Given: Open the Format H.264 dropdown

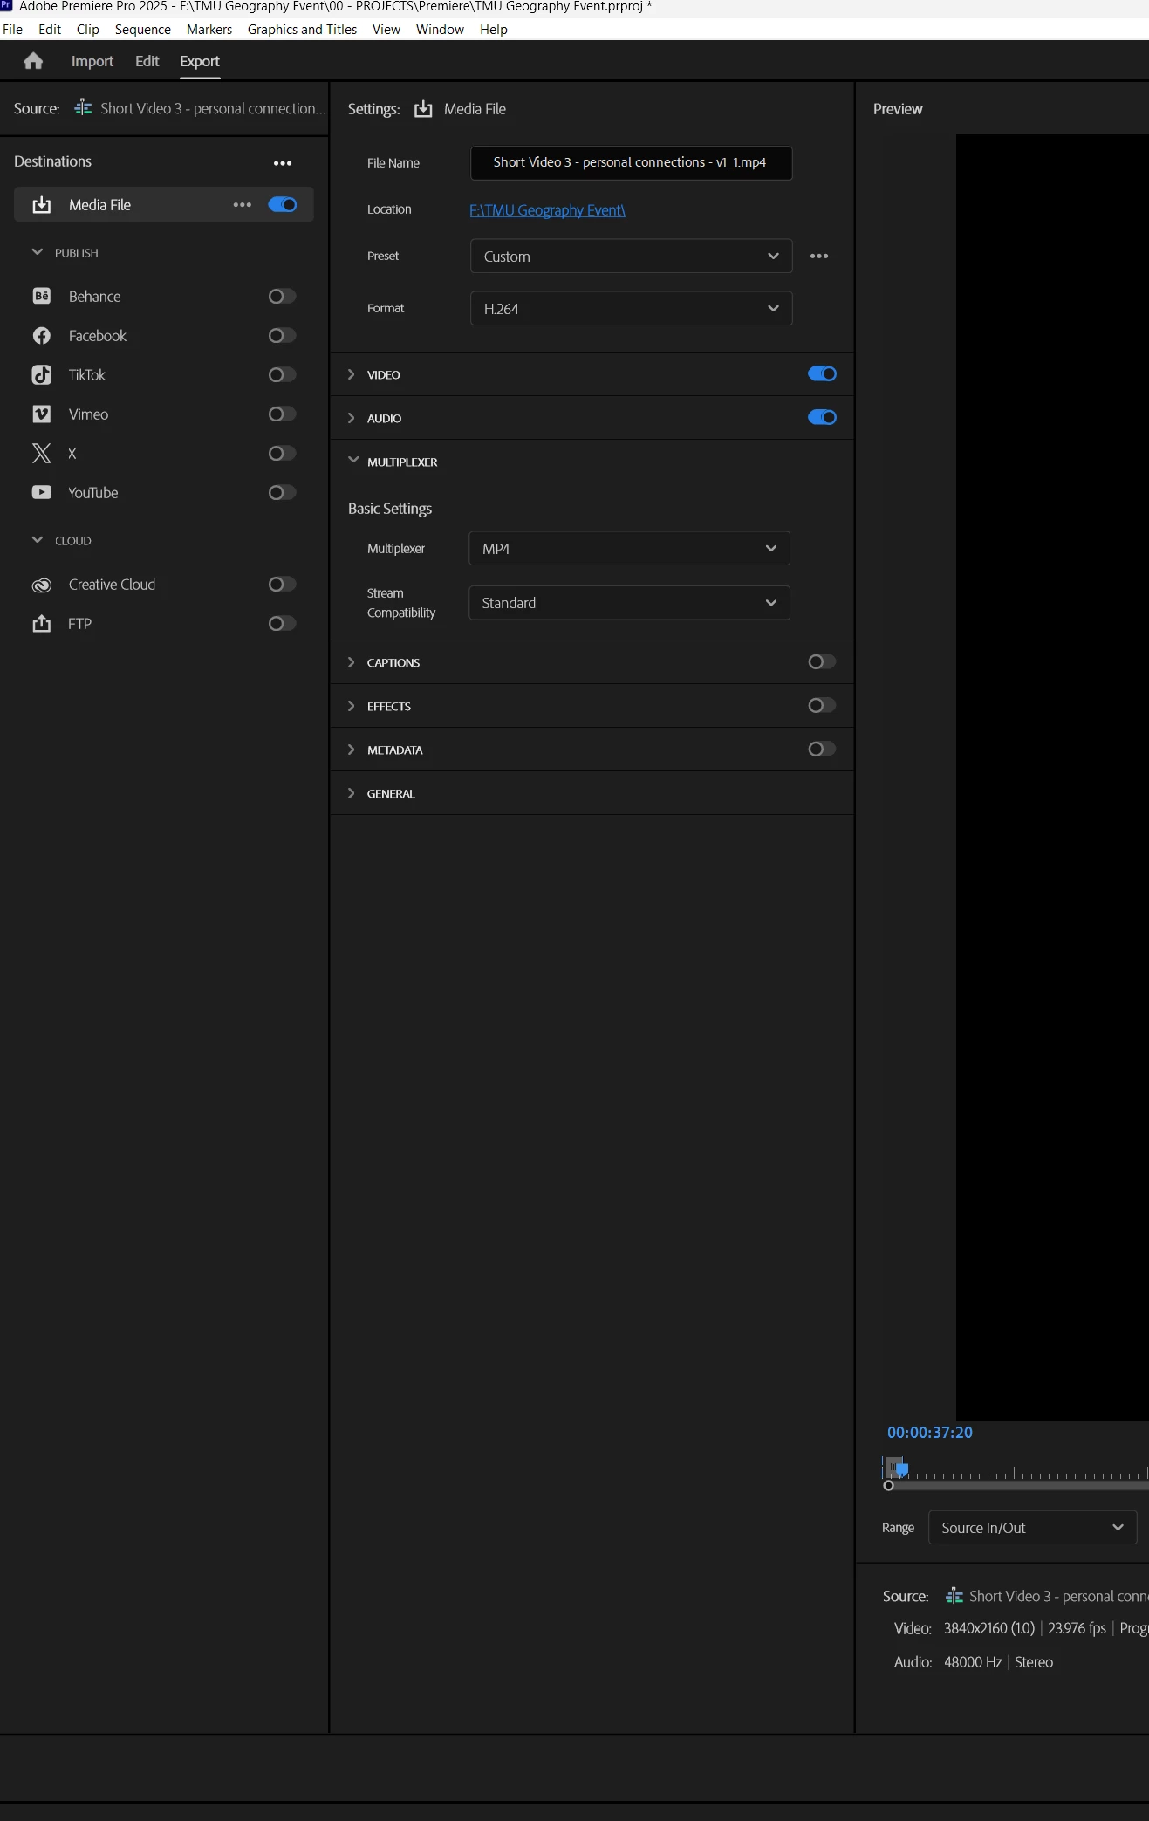Looking at the screenshot, I should point(631,308).
